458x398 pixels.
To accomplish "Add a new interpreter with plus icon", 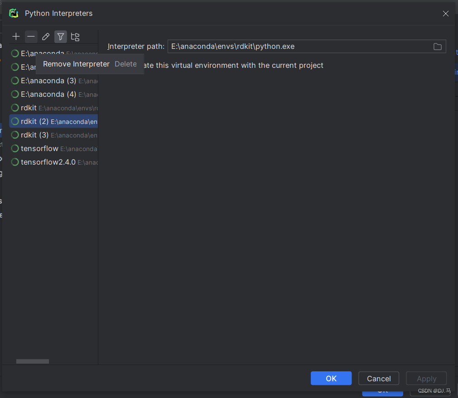I will 16,37.
